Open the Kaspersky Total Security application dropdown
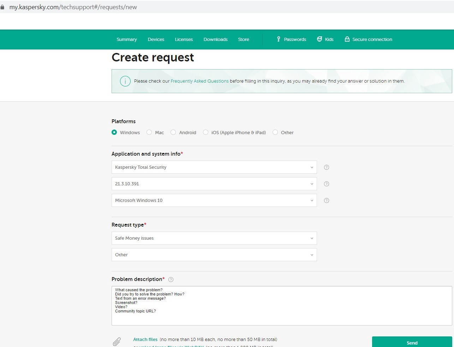454x347 pixels. 214,167
